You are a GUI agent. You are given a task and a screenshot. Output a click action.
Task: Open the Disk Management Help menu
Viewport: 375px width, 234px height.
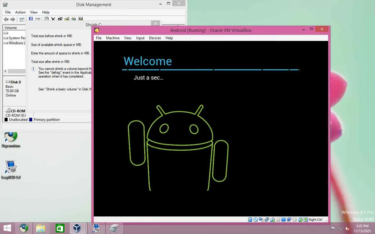point(46,12)
